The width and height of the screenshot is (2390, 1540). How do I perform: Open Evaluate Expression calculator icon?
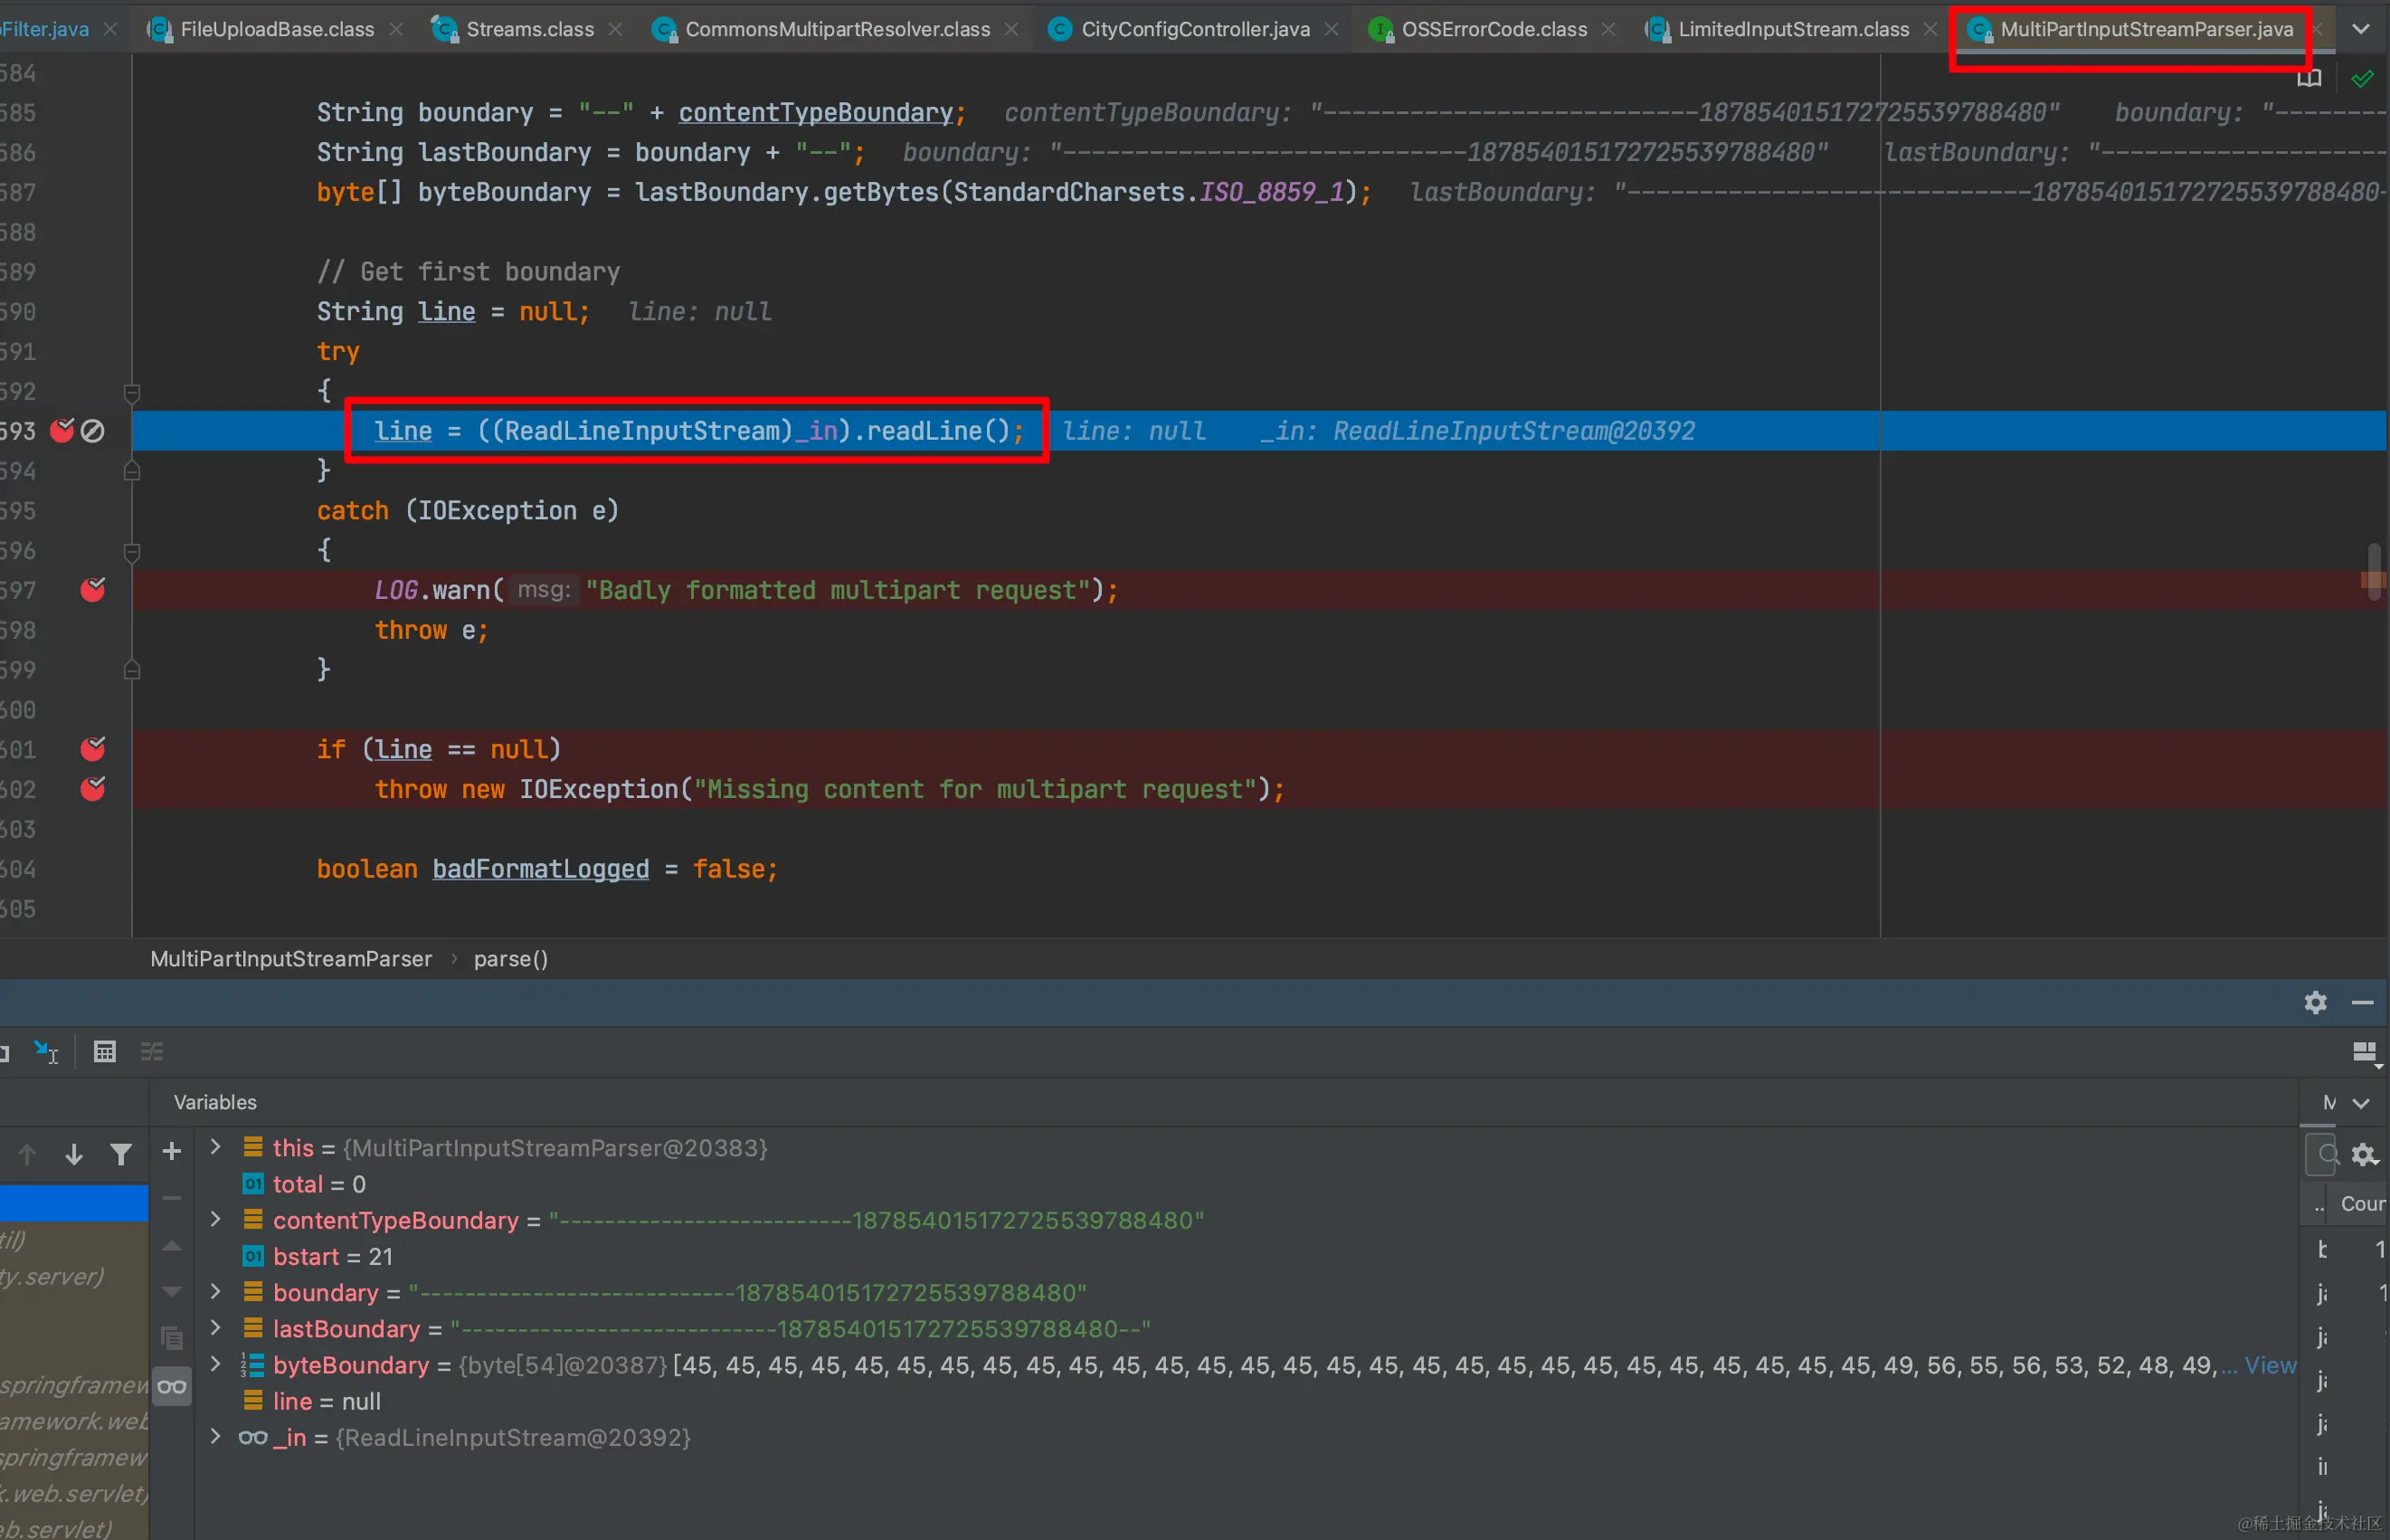point(104,1051)
